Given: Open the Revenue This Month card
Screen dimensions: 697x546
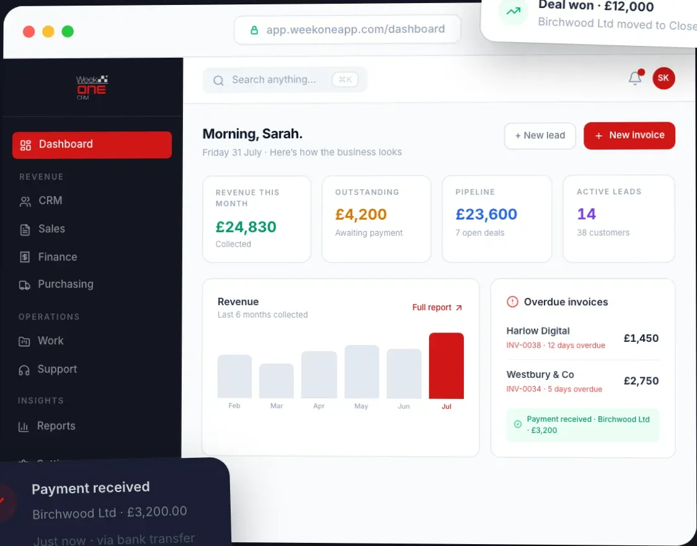Looking at the screenshot, I should tap(257, 219).
